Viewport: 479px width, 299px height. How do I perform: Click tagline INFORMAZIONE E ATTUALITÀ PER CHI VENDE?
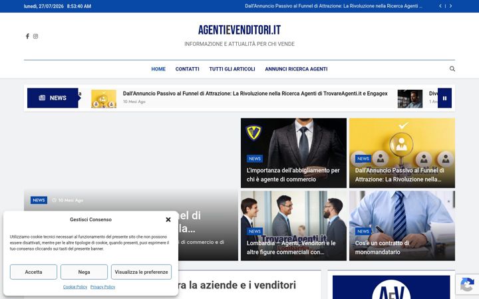pyautogui.click(x=239, y=45)
